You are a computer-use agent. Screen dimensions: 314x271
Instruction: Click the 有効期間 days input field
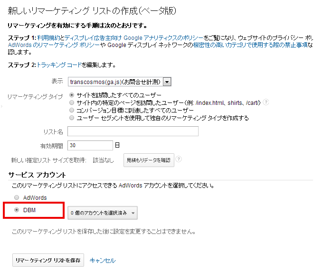tap(90, 145)
